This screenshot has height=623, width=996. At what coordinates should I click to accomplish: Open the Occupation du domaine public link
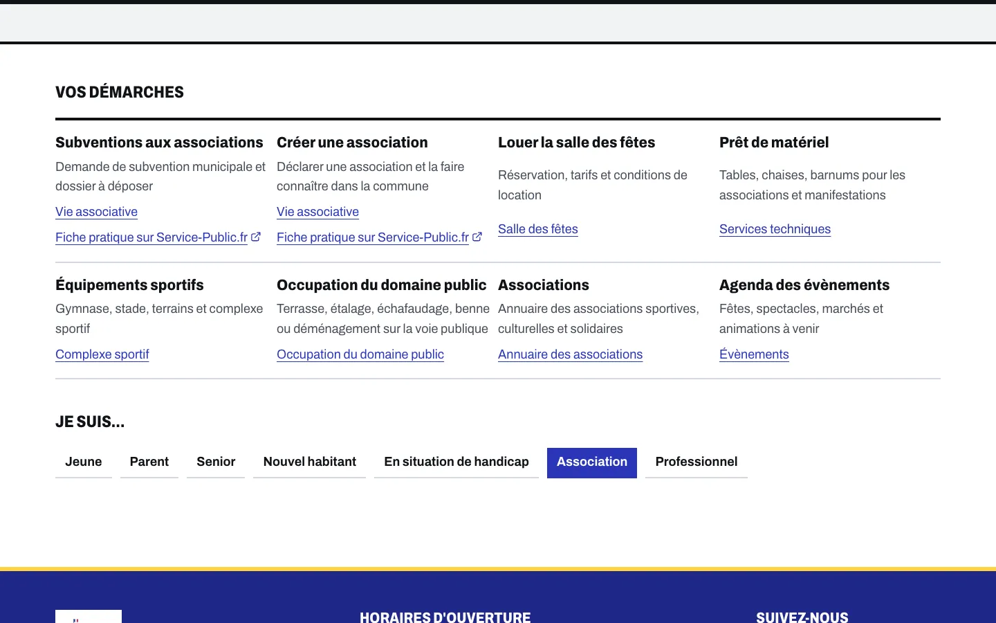click(360, 354)
